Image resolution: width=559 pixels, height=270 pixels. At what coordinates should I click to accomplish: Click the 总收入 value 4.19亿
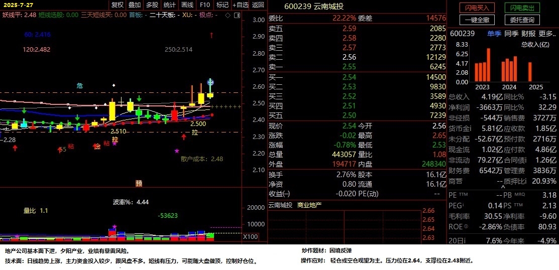492,97
